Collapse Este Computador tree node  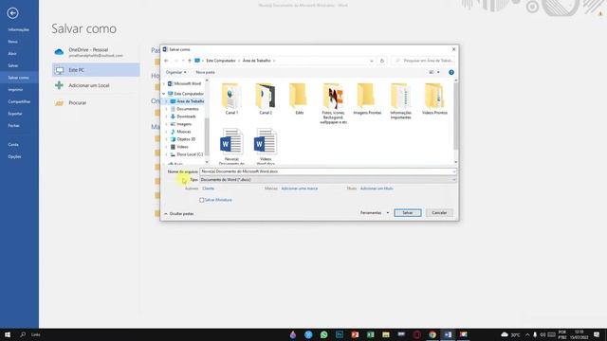[x=164, y=94]
